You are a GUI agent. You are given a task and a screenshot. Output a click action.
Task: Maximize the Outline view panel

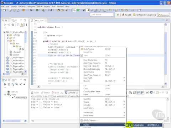point(25,80)
